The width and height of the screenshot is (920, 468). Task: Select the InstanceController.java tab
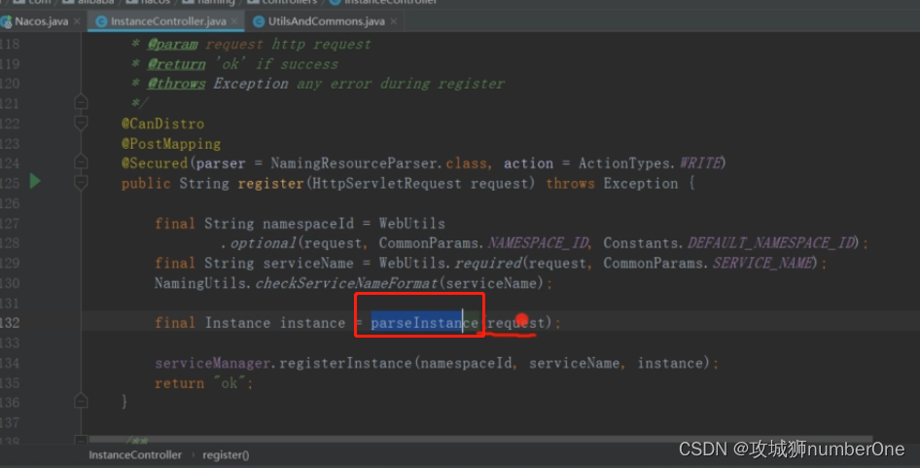(168, 21)
